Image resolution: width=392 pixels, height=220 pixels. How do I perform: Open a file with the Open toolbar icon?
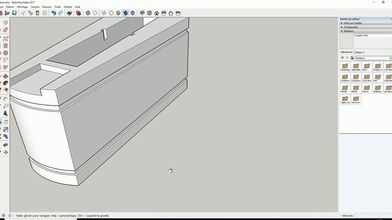(7, 13)
